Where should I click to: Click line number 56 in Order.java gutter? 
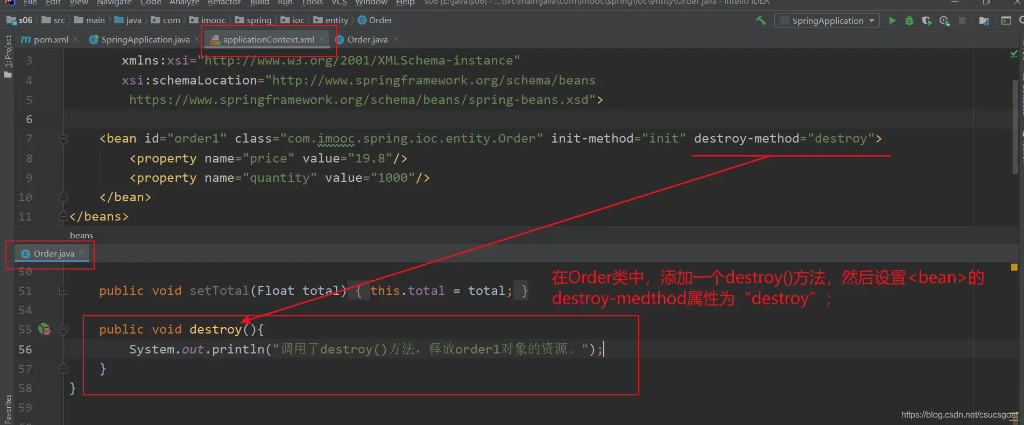(25, 350)
